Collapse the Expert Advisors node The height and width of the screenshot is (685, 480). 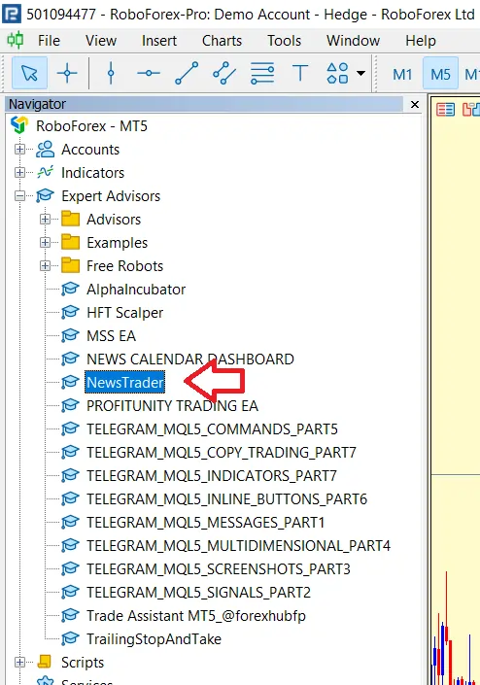pyautogui.click(x=19, y=195)
